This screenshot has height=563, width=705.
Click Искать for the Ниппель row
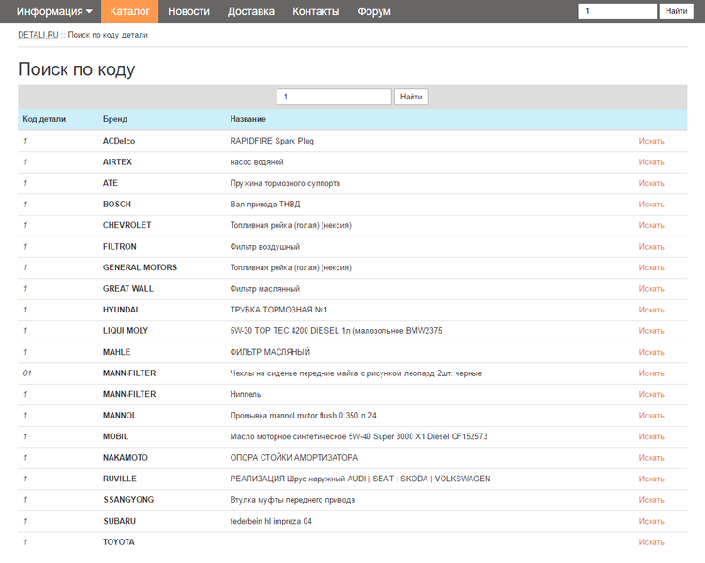coord(652,394)
